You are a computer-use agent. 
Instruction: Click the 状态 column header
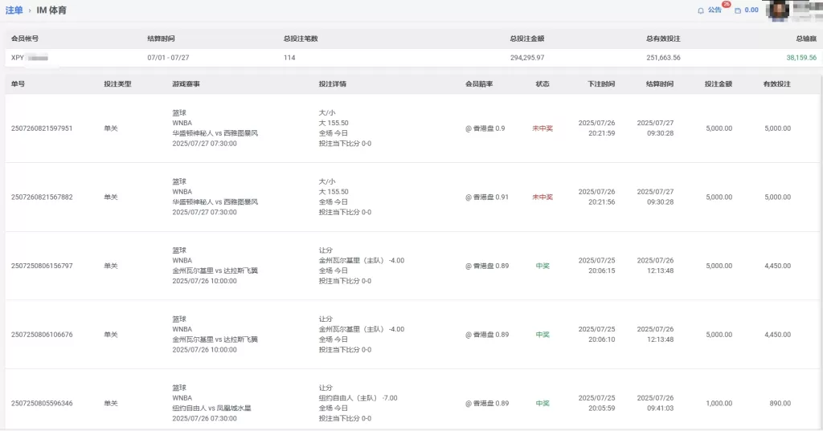point(543,84)
